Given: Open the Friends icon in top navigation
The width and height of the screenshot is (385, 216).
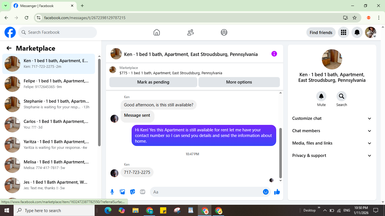Looking at the screenshot, I should tap(191, 32).
